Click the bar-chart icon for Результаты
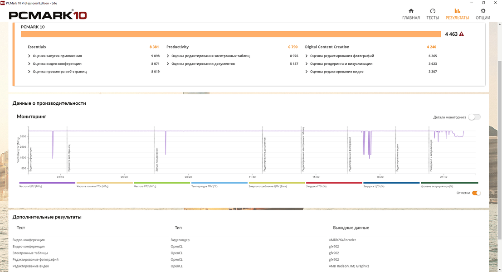Viewport: 502px width, 272px height. (x=457, y=11)
